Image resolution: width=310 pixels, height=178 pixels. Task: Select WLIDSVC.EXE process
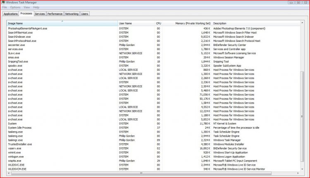(153, 165)
